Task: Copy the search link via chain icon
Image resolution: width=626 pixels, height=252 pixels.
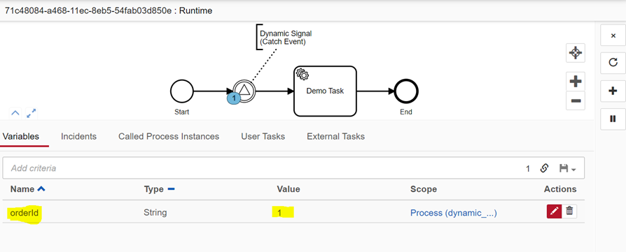Action: click(x=544, y=168)
